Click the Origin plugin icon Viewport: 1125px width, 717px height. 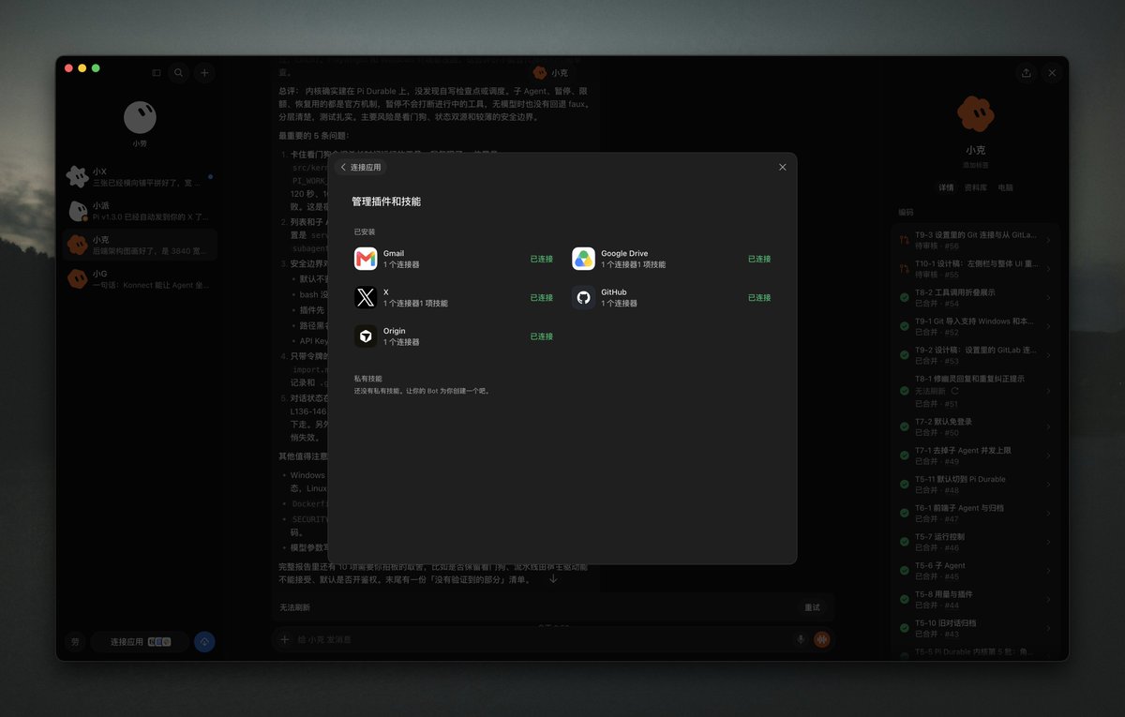[x=366, y=336]
